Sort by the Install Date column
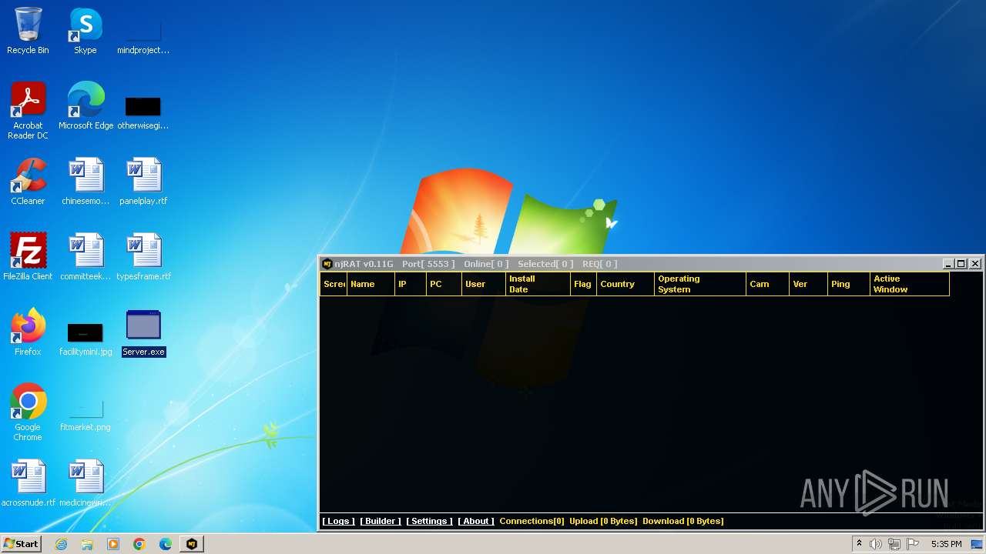Screen dimensions: 986x554 pyautogui.click(x=538, y=284)
